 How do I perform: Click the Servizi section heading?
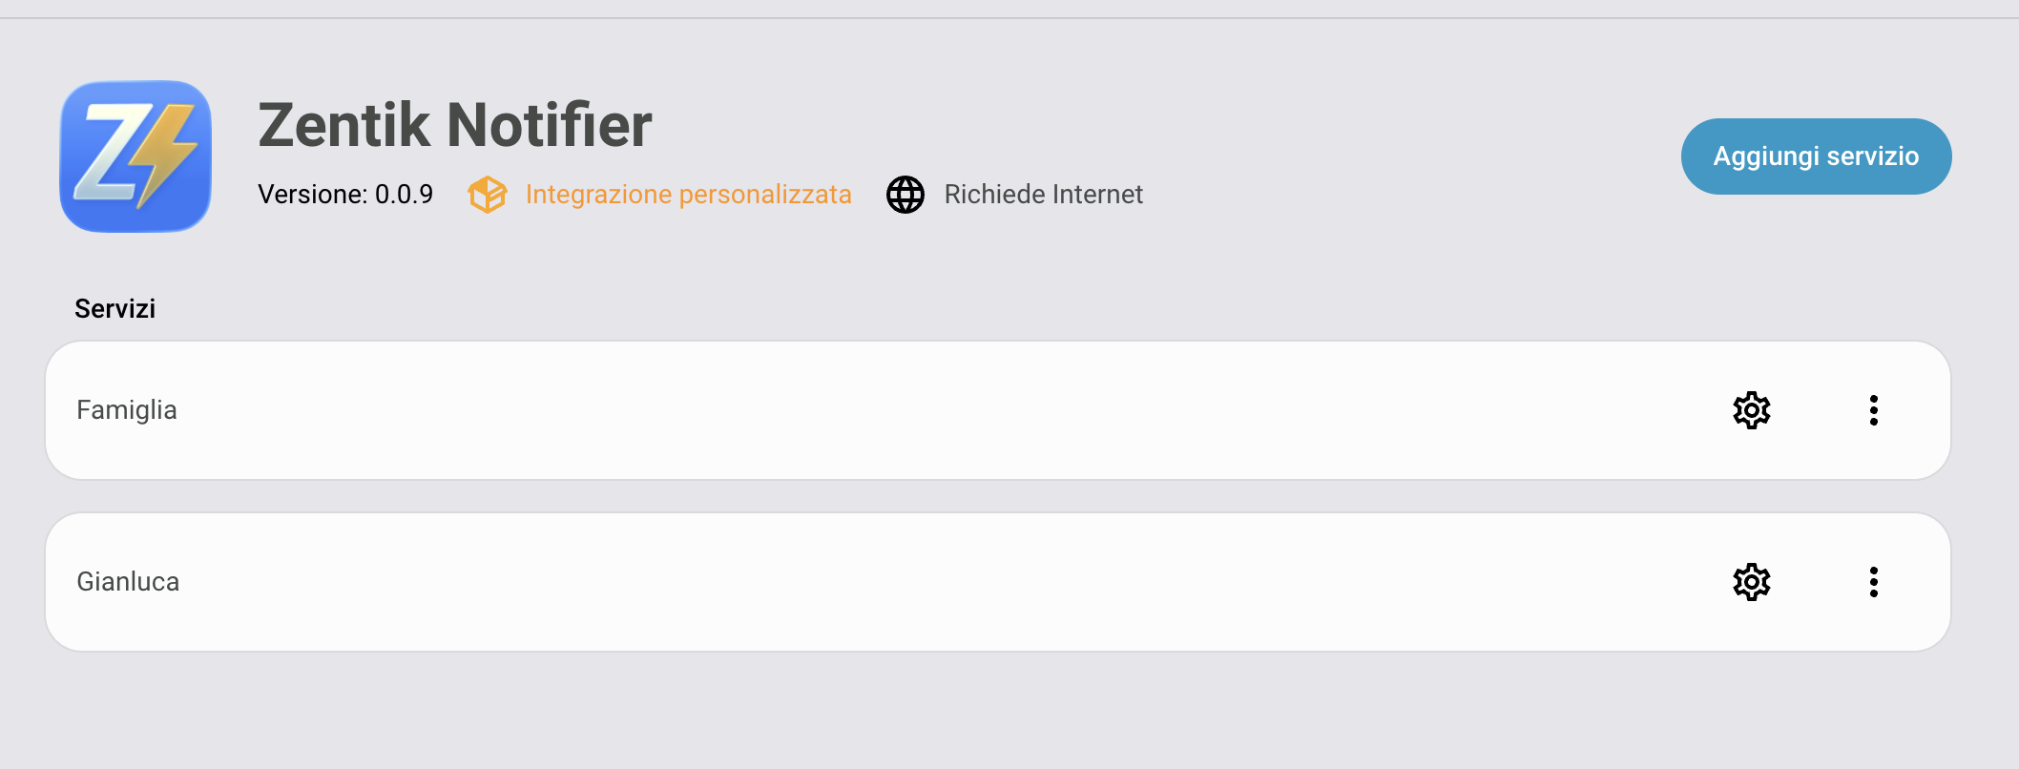114,309
